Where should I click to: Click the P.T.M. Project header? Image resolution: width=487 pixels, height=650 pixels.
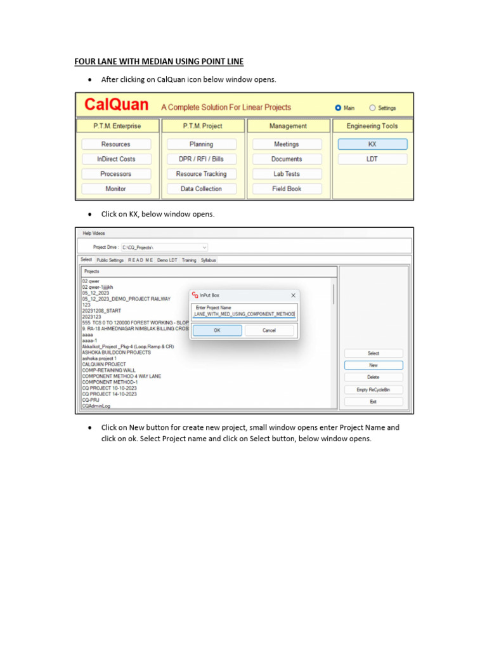pyautogui.click(x=203, y=126)
